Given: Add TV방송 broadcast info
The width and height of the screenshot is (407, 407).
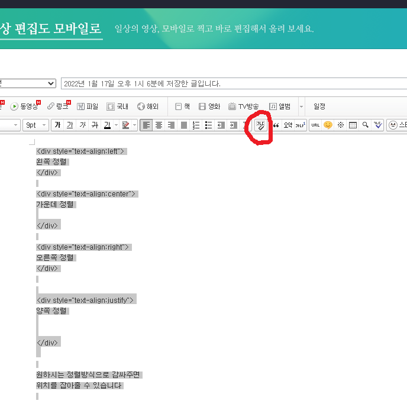Looking at the screenshot, I should [244, 106].
